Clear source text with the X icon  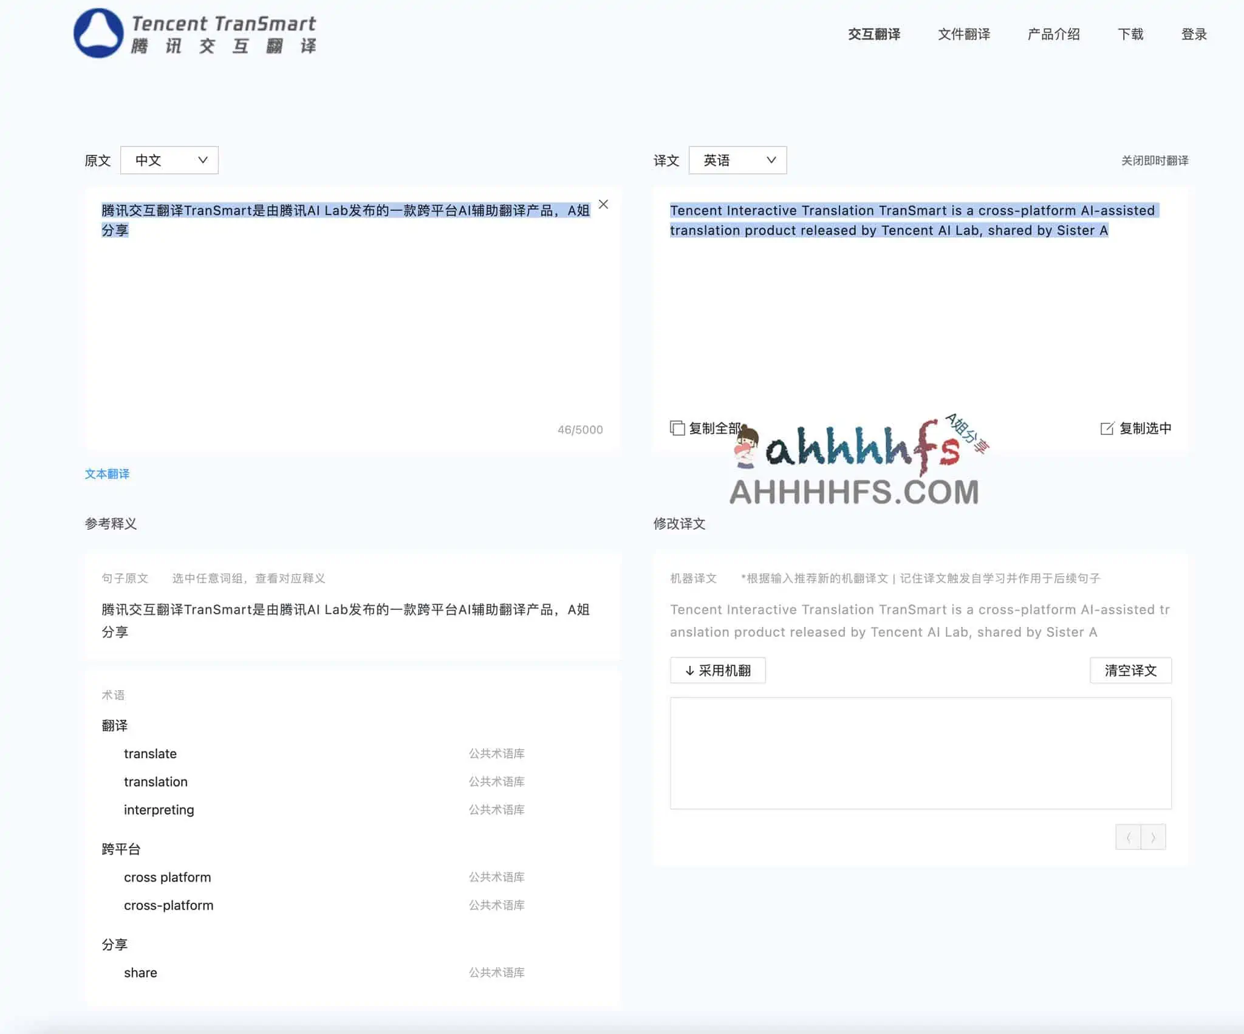(603, 205)
